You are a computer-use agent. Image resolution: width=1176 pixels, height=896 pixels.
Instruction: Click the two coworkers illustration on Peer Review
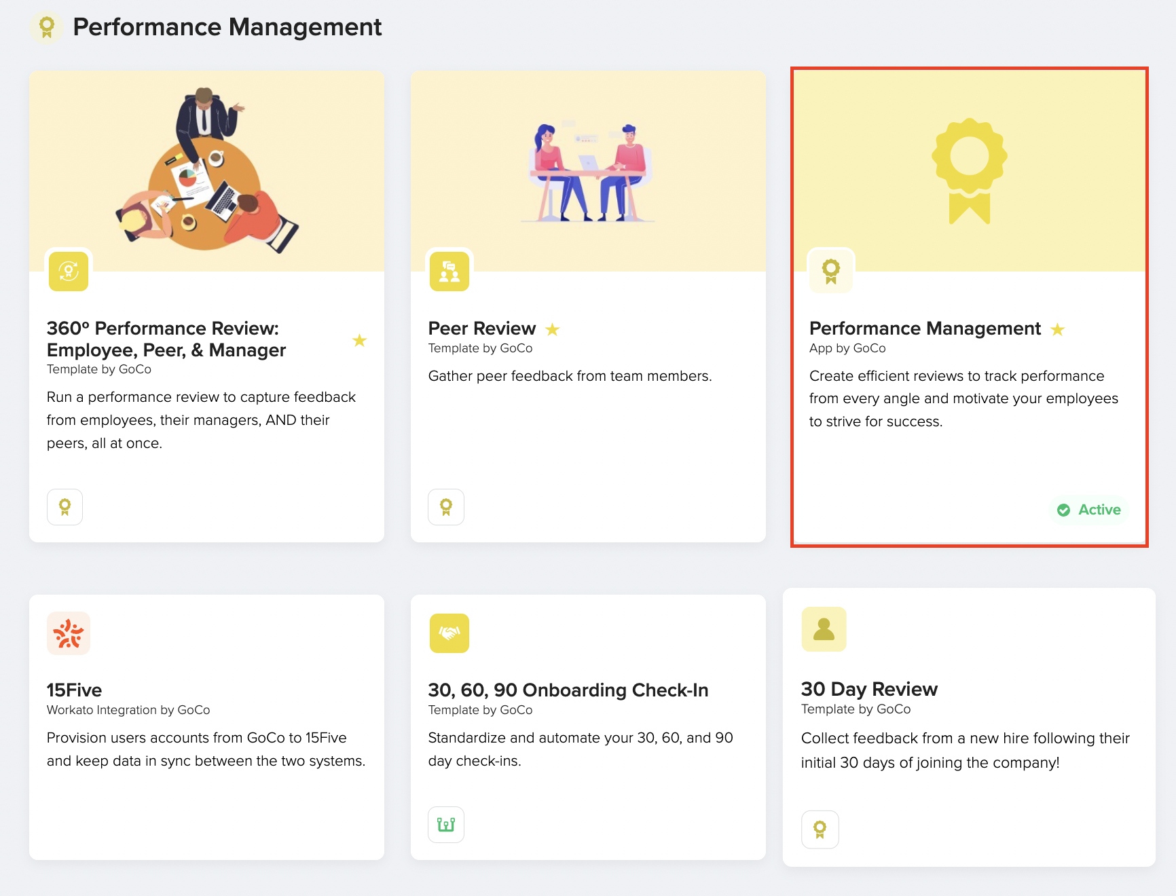pos(587,170)
